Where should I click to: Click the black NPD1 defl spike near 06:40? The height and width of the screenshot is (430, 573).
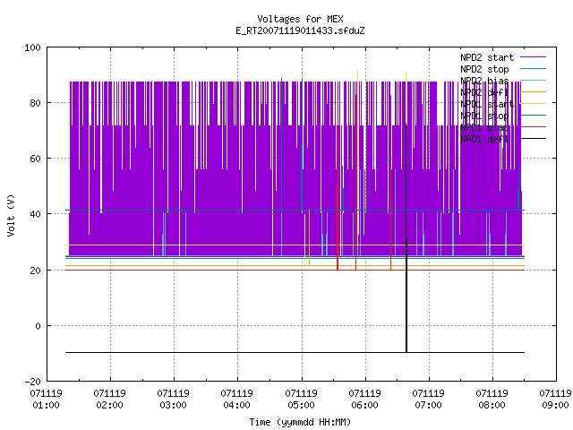[x=406, y=237]
